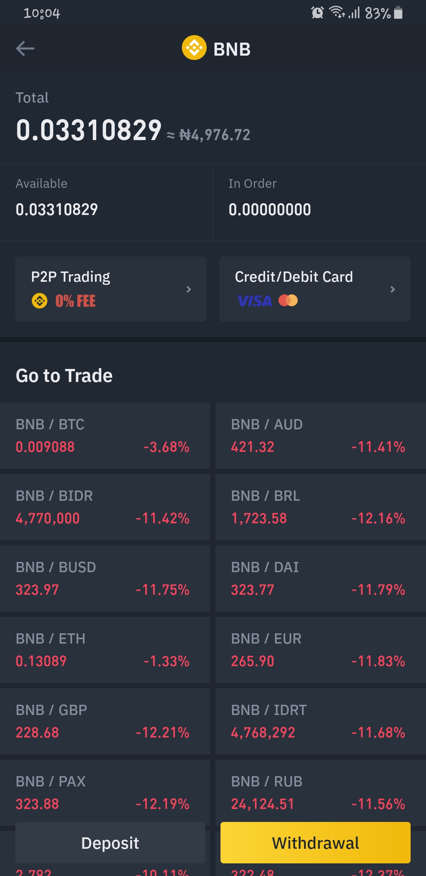Go to the BNB / GBP market
The image size is (426, 876).
[105, 721]
